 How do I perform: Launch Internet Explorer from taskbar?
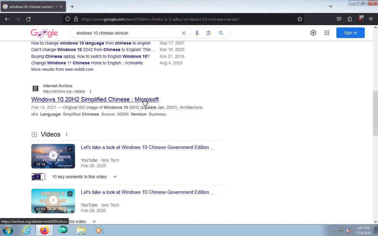pos(27,230)
